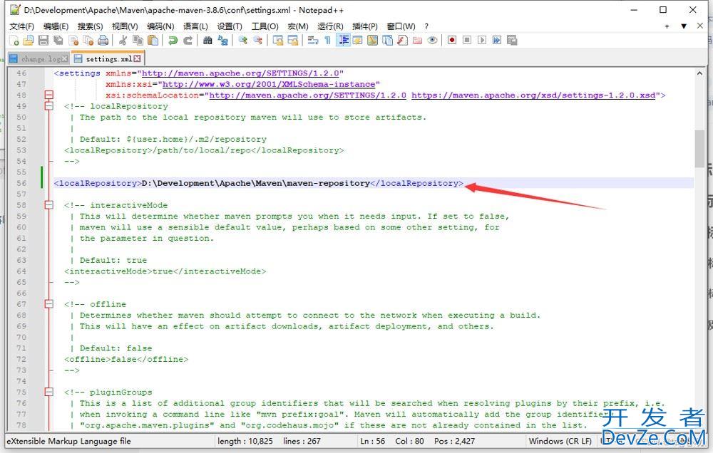Open the 语言(L) menu

pos(195,26)
